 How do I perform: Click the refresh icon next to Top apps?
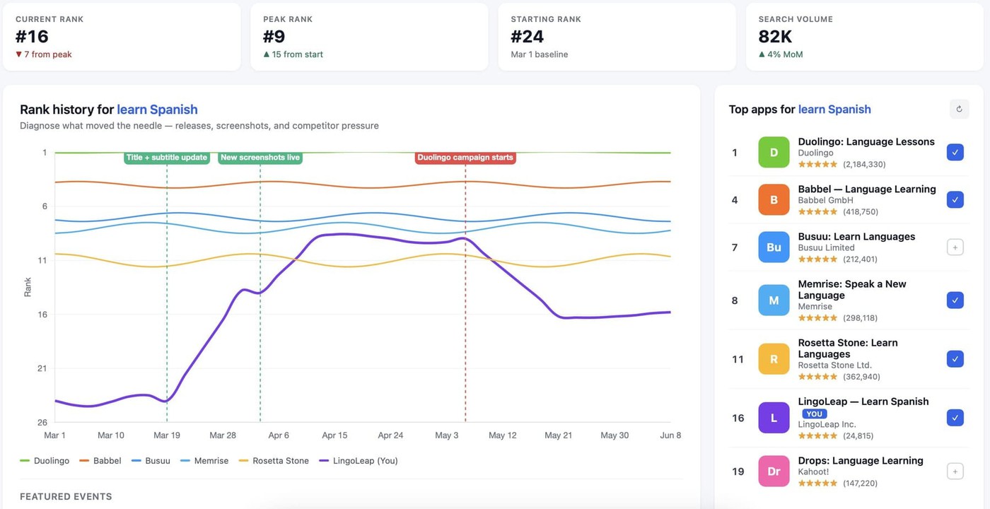point(959,109)
